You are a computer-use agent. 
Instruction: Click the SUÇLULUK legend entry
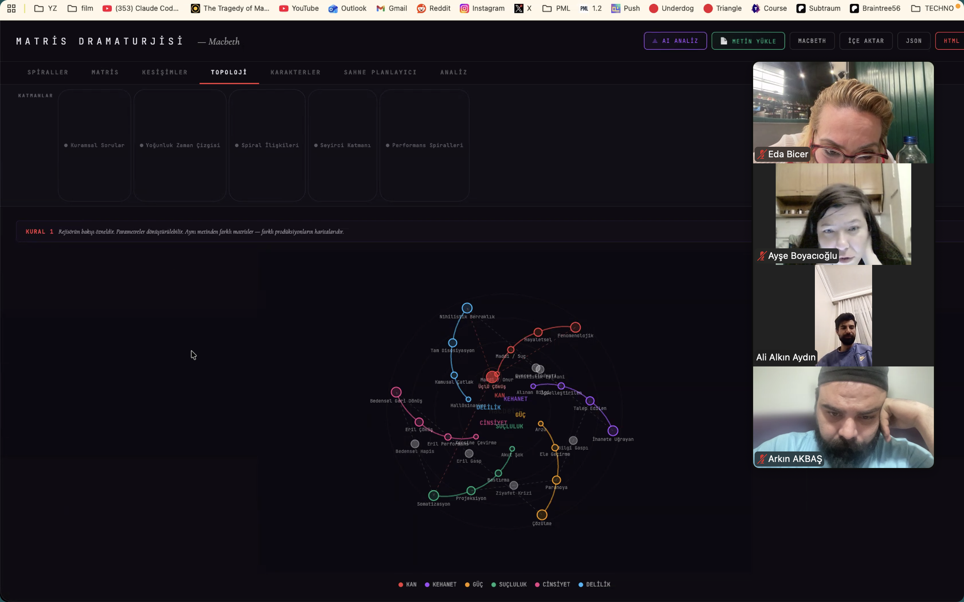pyautogui.click(x=509, y=585)
